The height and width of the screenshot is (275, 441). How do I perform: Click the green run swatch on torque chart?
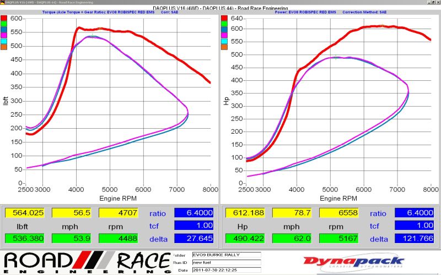pyautogui.click(x=4, y=24)
